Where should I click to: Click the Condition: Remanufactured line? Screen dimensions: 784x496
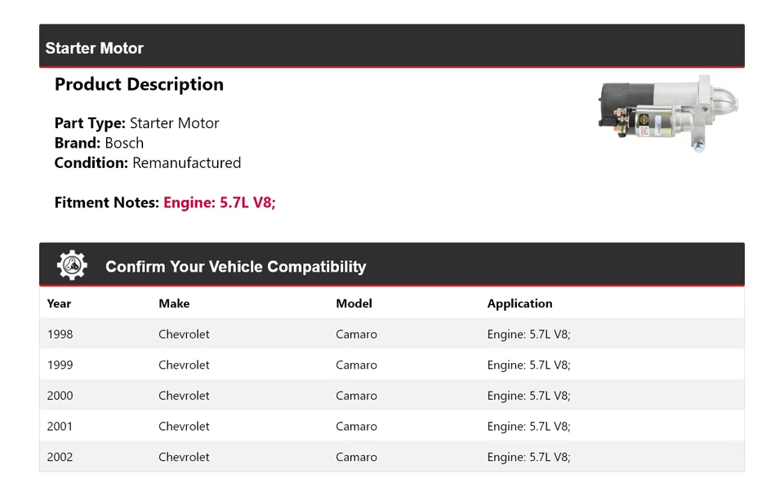click(x=148, y=163)
